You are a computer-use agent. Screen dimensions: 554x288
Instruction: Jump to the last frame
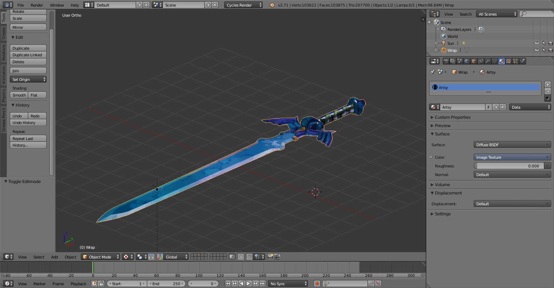point(263,284)
